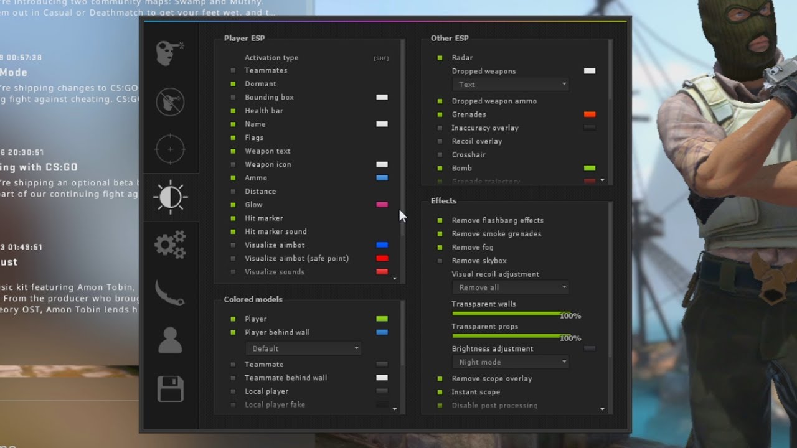Click the Player ESP scroll-down arrow

pyautogui.click(x=395, y=278)
